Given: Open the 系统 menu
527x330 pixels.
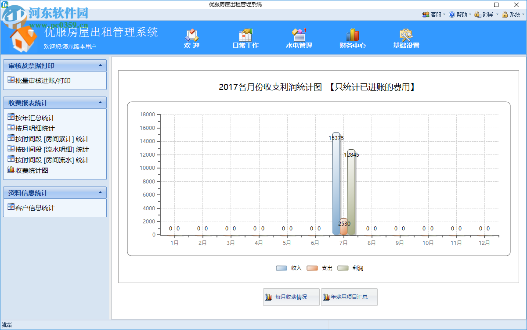Looking at the screenshot, I should pos(512,14).
